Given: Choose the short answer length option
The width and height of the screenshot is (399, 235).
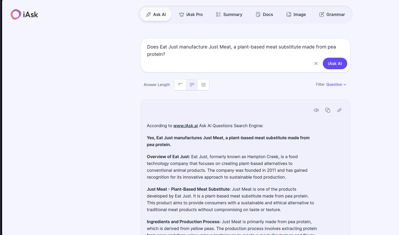Looking at the screenshot, I should click(180, 85).
